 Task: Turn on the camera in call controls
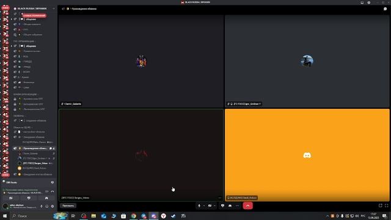210,206
